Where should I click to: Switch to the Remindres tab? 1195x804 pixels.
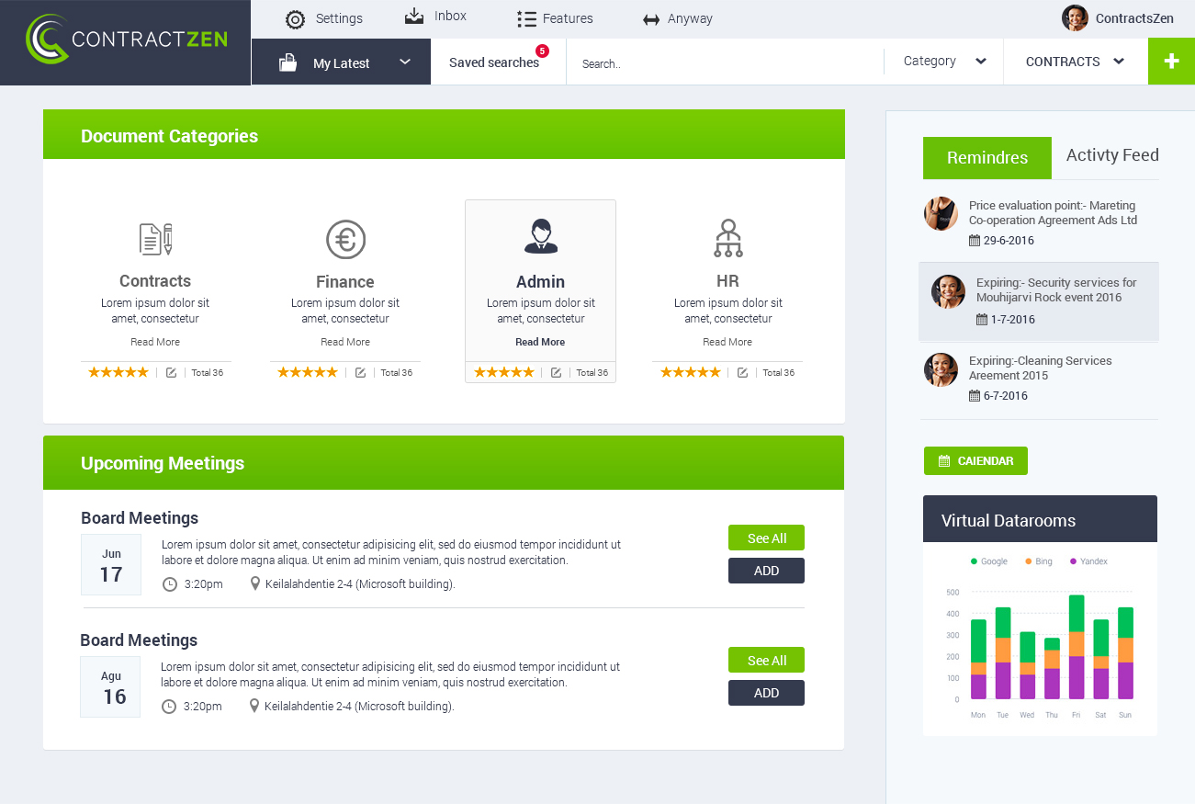987,158
